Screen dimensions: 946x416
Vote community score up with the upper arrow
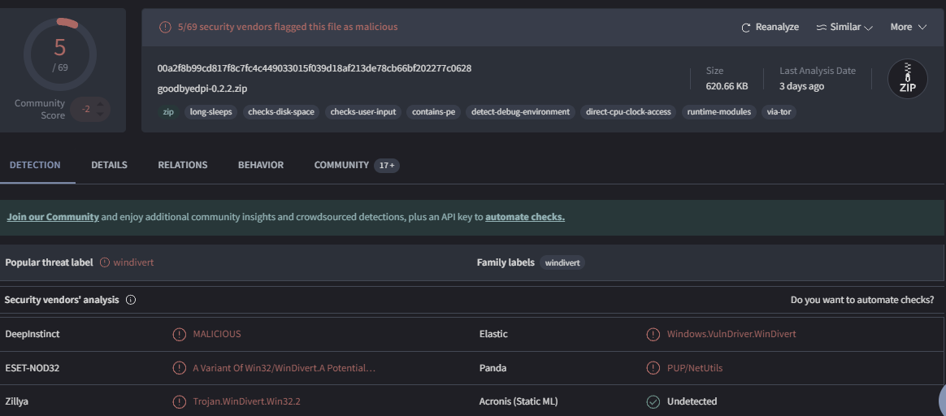tap(102, 104)
